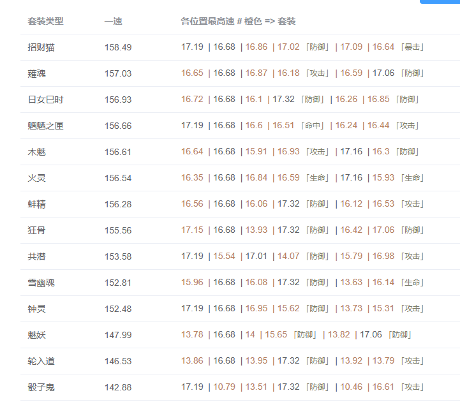Click speed value 156.93
Viewport: 460px width, 414px height.
point(118,100)
